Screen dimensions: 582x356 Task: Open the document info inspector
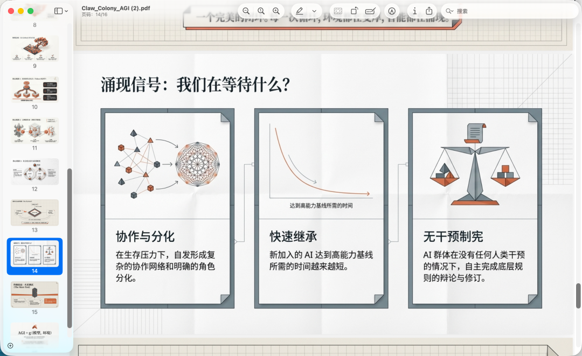pos(414,11)
